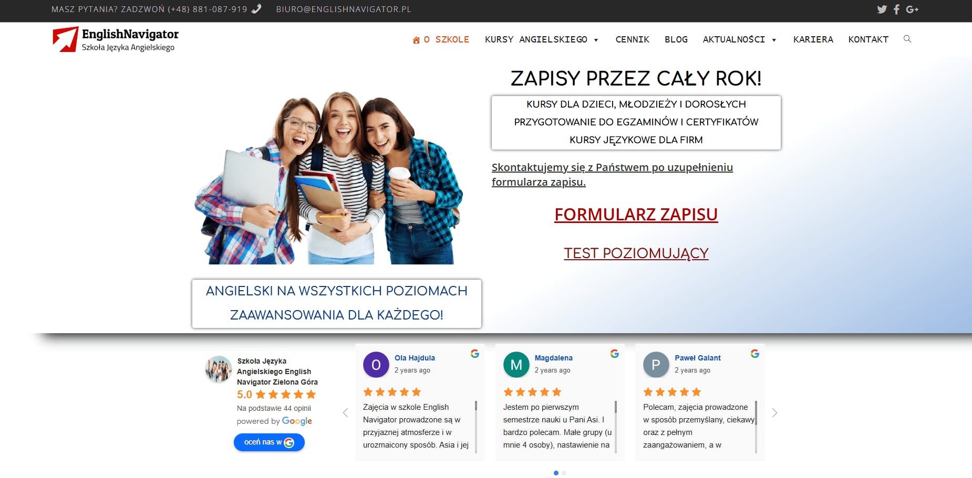The image size is (972, 478).
Task: Click 'Kursy językowe dla firm' text
Action: [636, 140]
